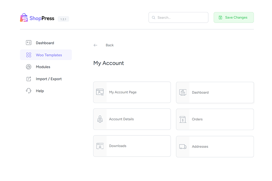Follow the Back link
Viewport: 272px width, 181px height.
click(109, 45)
